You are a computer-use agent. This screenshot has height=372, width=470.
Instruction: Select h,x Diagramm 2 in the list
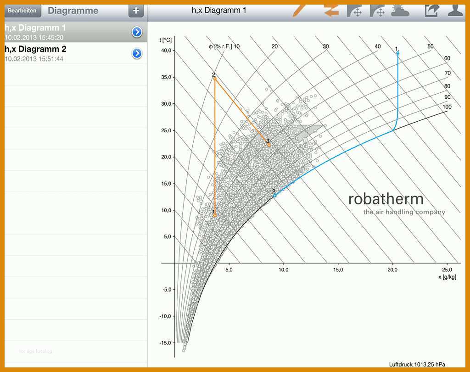[76, 53]
